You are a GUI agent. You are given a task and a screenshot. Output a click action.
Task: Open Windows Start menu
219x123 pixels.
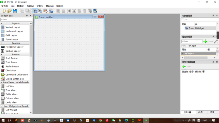click(x=3, y=120)
